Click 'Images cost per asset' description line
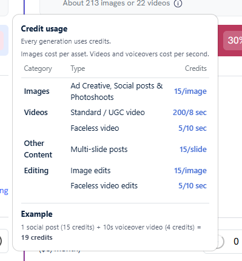 pyautogui.click(x=115, y=54)
